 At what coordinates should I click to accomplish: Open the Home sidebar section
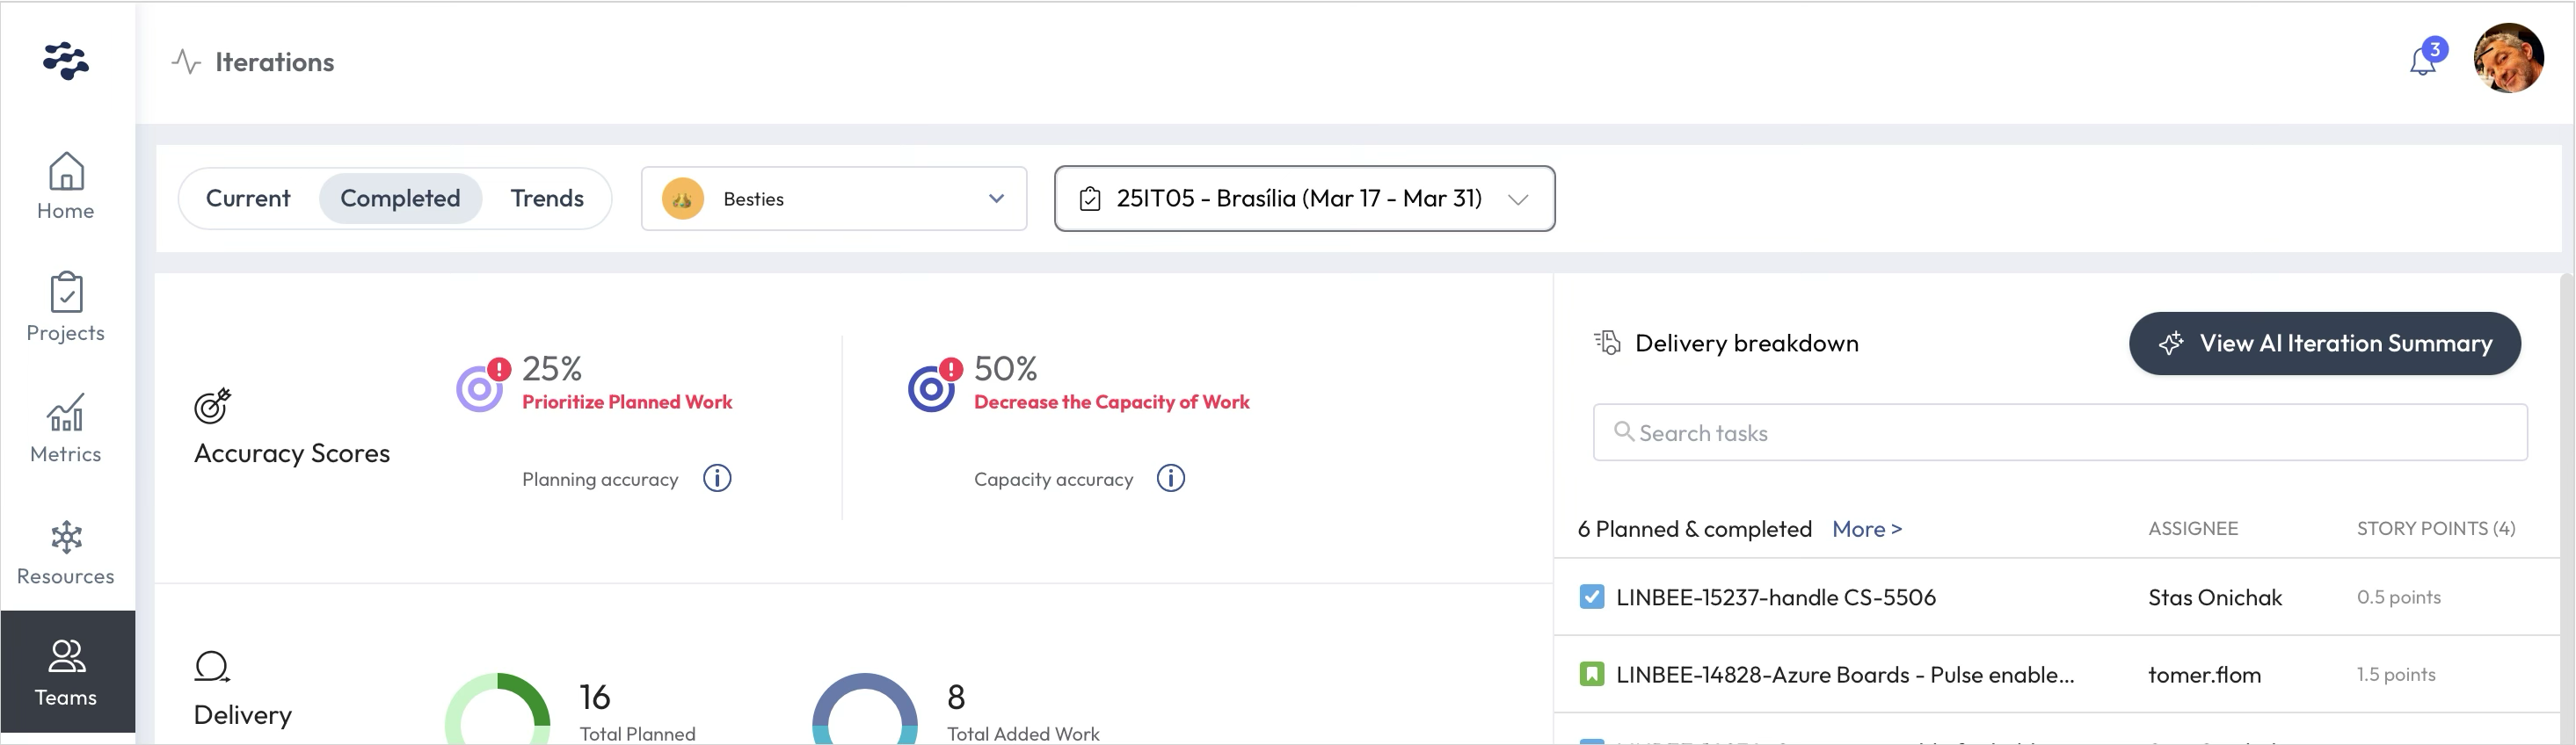pos(66,185)
